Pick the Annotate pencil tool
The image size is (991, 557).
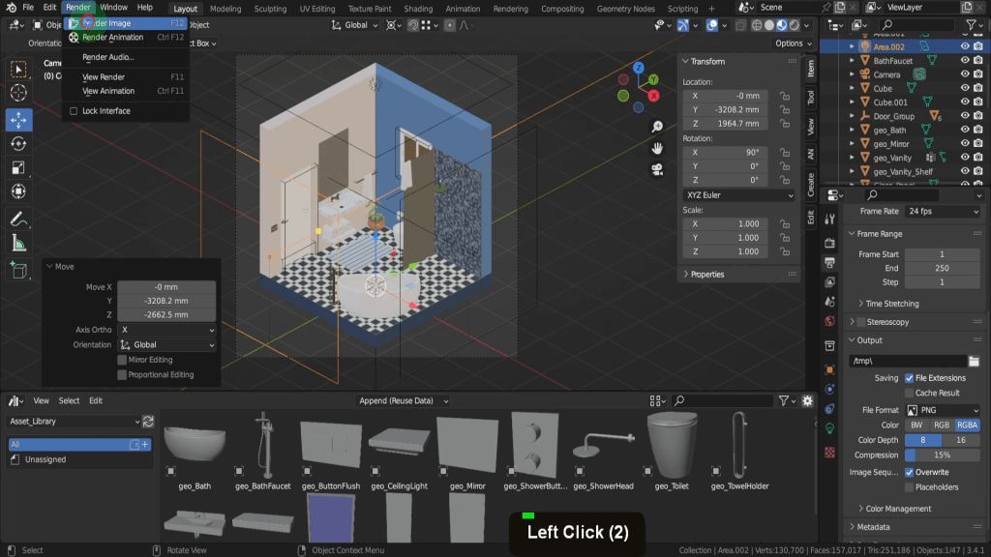[x=18, y=220]
